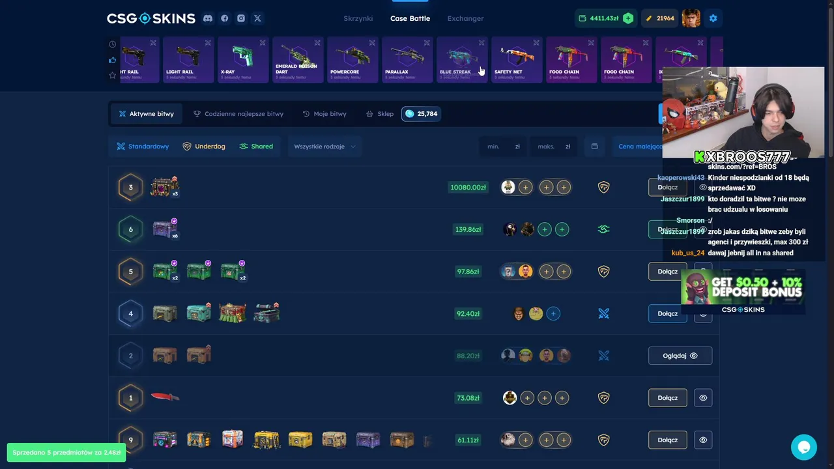Click crossed-swords icon on POWERCORE drop
The image size is (834, 469).
372,43
